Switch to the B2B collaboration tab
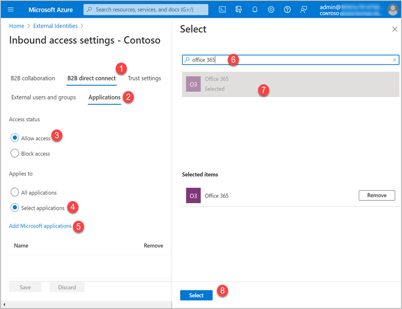The width and height of the screenshot is (402, 309). click(33, 78)
